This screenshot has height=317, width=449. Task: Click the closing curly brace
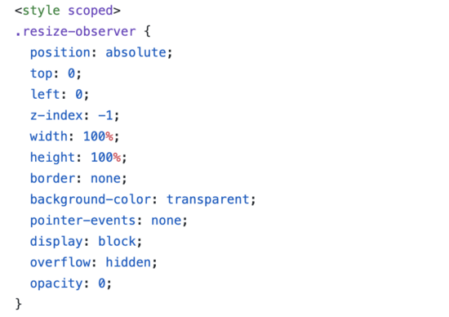click(x=18, y=304)
